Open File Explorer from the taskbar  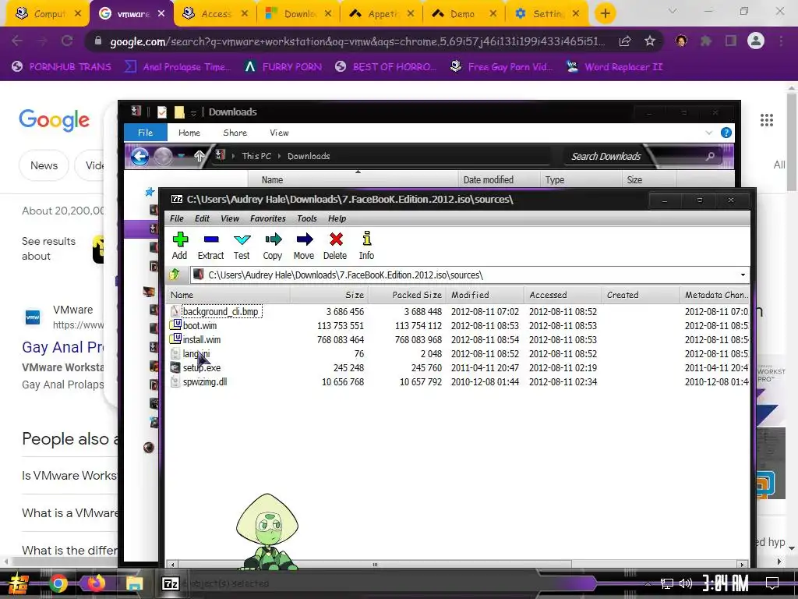coord(134,583)
